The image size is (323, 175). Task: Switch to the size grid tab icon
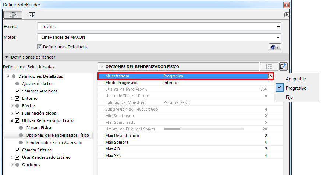(x=32, y=15)
